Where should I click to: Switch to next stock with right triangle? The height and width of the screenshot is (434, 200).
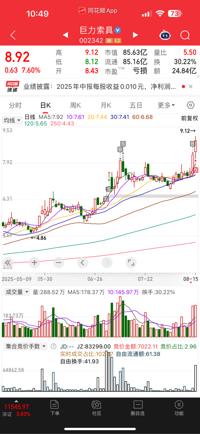point(135,35)
